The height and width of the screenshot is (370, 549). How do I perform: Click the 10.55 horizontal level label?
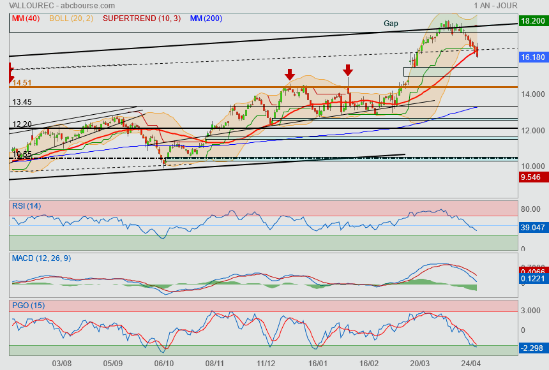(22, 154)
